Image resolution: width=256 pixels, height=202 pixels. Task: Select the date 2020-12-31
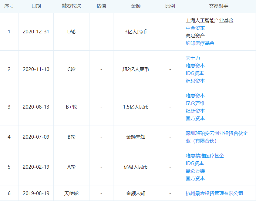[x=36, y=32]
